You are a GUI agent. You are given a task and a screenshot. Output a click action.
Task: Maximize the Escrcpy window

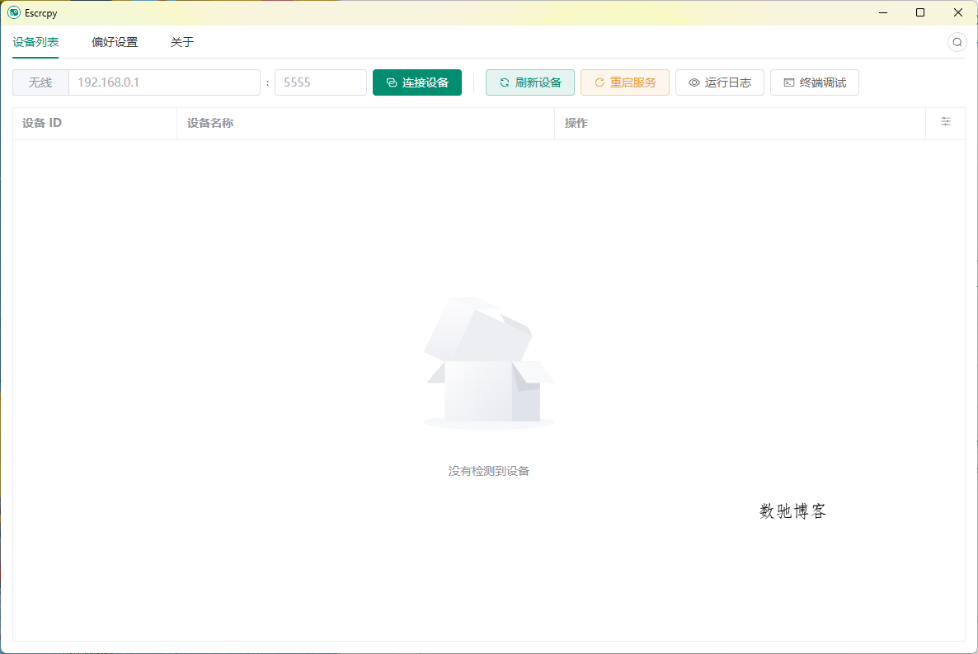point(920,12)
